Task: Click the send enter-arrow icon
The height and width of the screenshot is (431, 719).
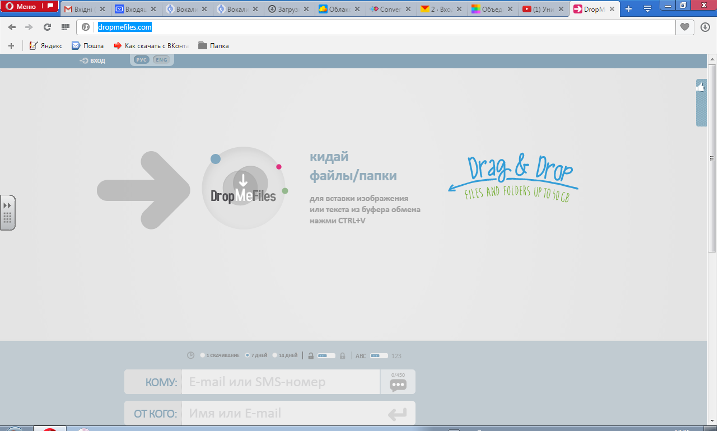Action: tap(397, 414)
